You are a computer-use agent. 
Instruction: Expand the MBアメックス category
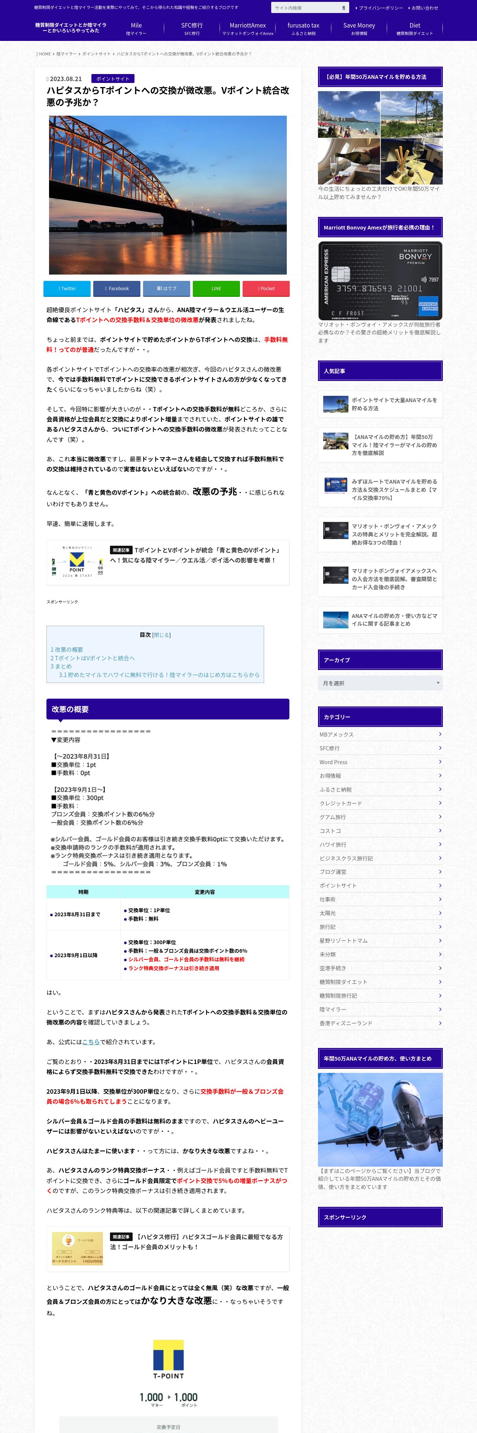tap(380, 734)
